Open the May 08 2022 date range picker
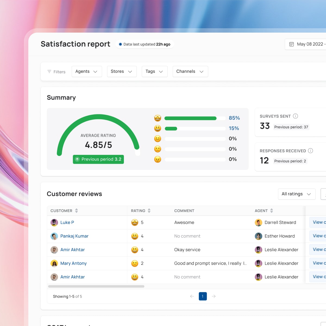326x326 pixels. [x=306, y=44]
